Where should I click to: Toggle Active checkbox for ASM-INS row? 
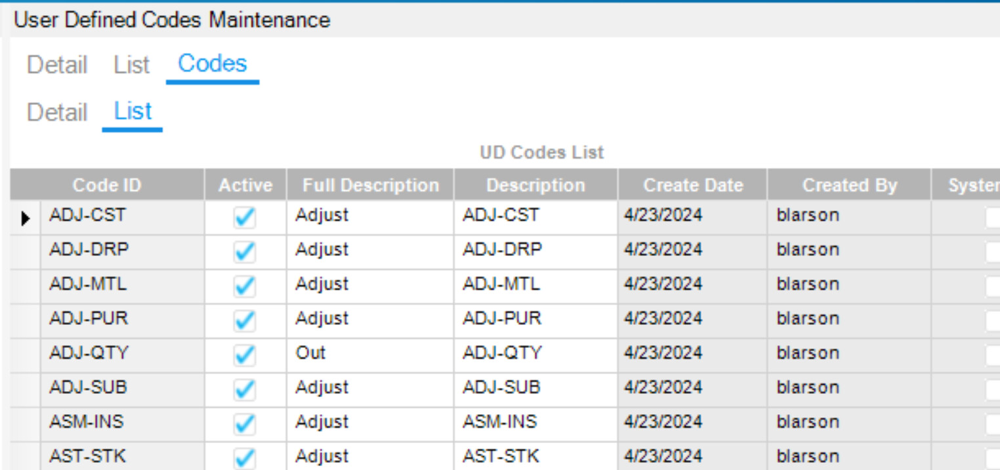coord(245,424)
